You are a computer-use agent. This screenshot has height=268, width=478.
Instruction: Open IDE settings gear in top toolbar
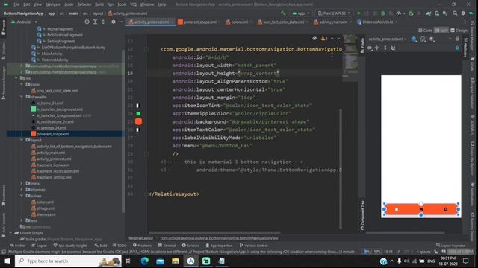pos(463,13)
